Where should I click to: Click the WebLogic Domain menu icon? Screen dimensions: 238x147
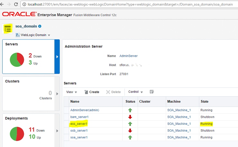[x=18, y=35]
